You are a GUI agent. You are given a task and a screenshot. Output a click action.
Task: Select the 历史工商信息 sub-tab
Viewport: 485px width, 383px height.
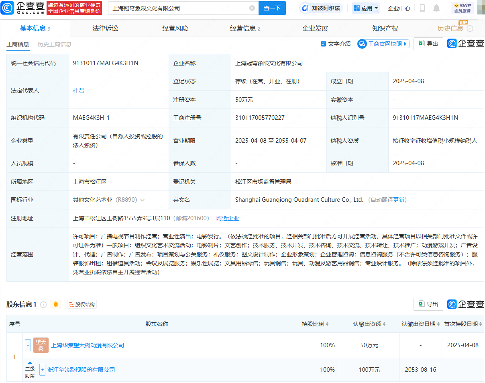(55, 44)
